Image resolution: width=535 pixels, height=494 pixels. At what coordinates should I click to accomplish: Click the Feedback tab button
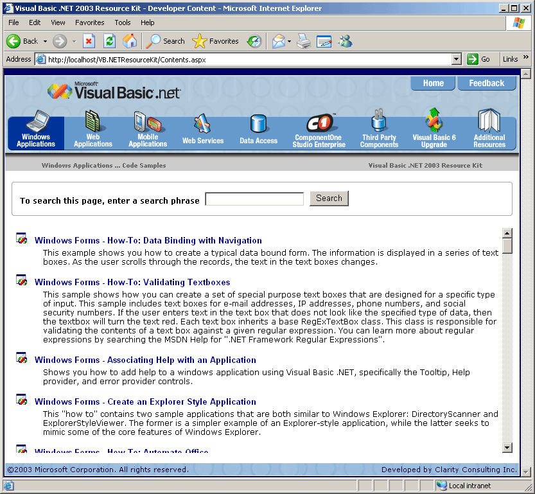(x=487, y=84)
